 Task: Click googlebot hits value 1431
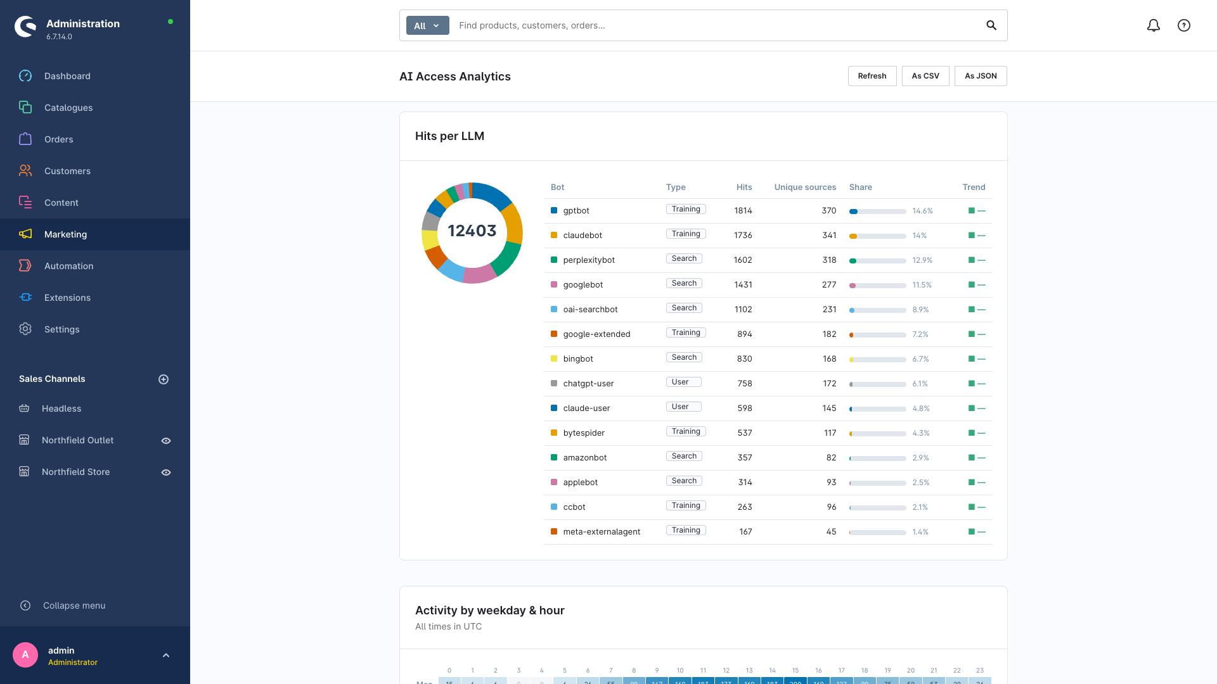tap(743, 285)
